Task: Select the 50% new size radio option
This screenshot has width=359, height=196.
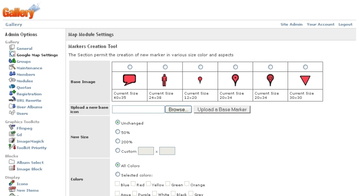Action: pos(118,132)
